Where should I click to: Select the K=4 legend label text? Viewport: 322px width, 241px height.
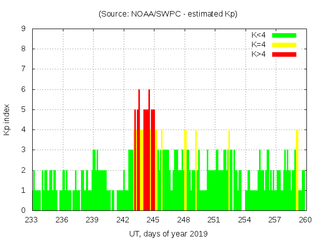[x=259, y=45]
